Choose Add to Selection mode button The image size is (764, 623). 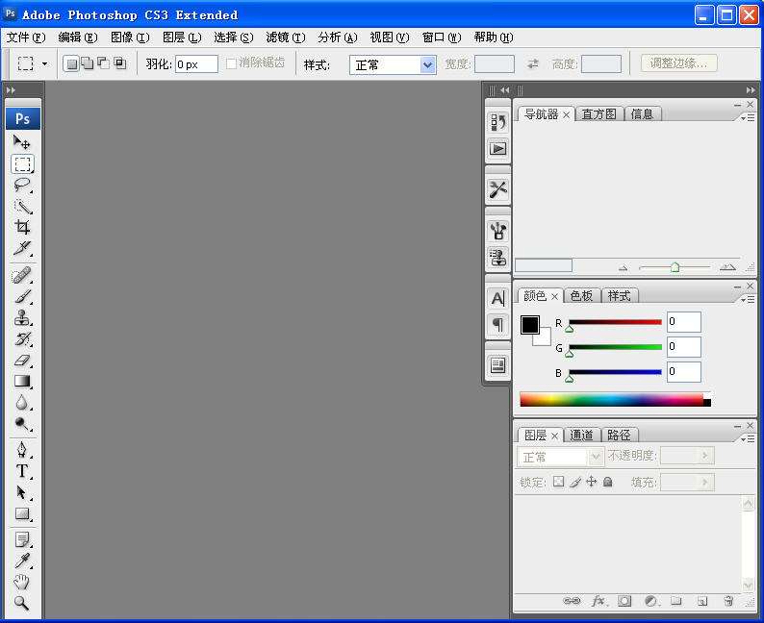coord(88,63)
